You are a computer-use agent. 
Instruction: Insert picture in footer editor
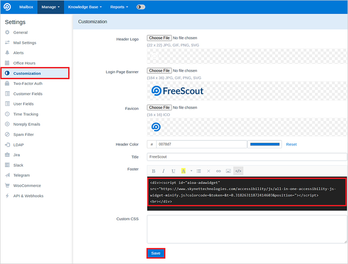point(228,171)
